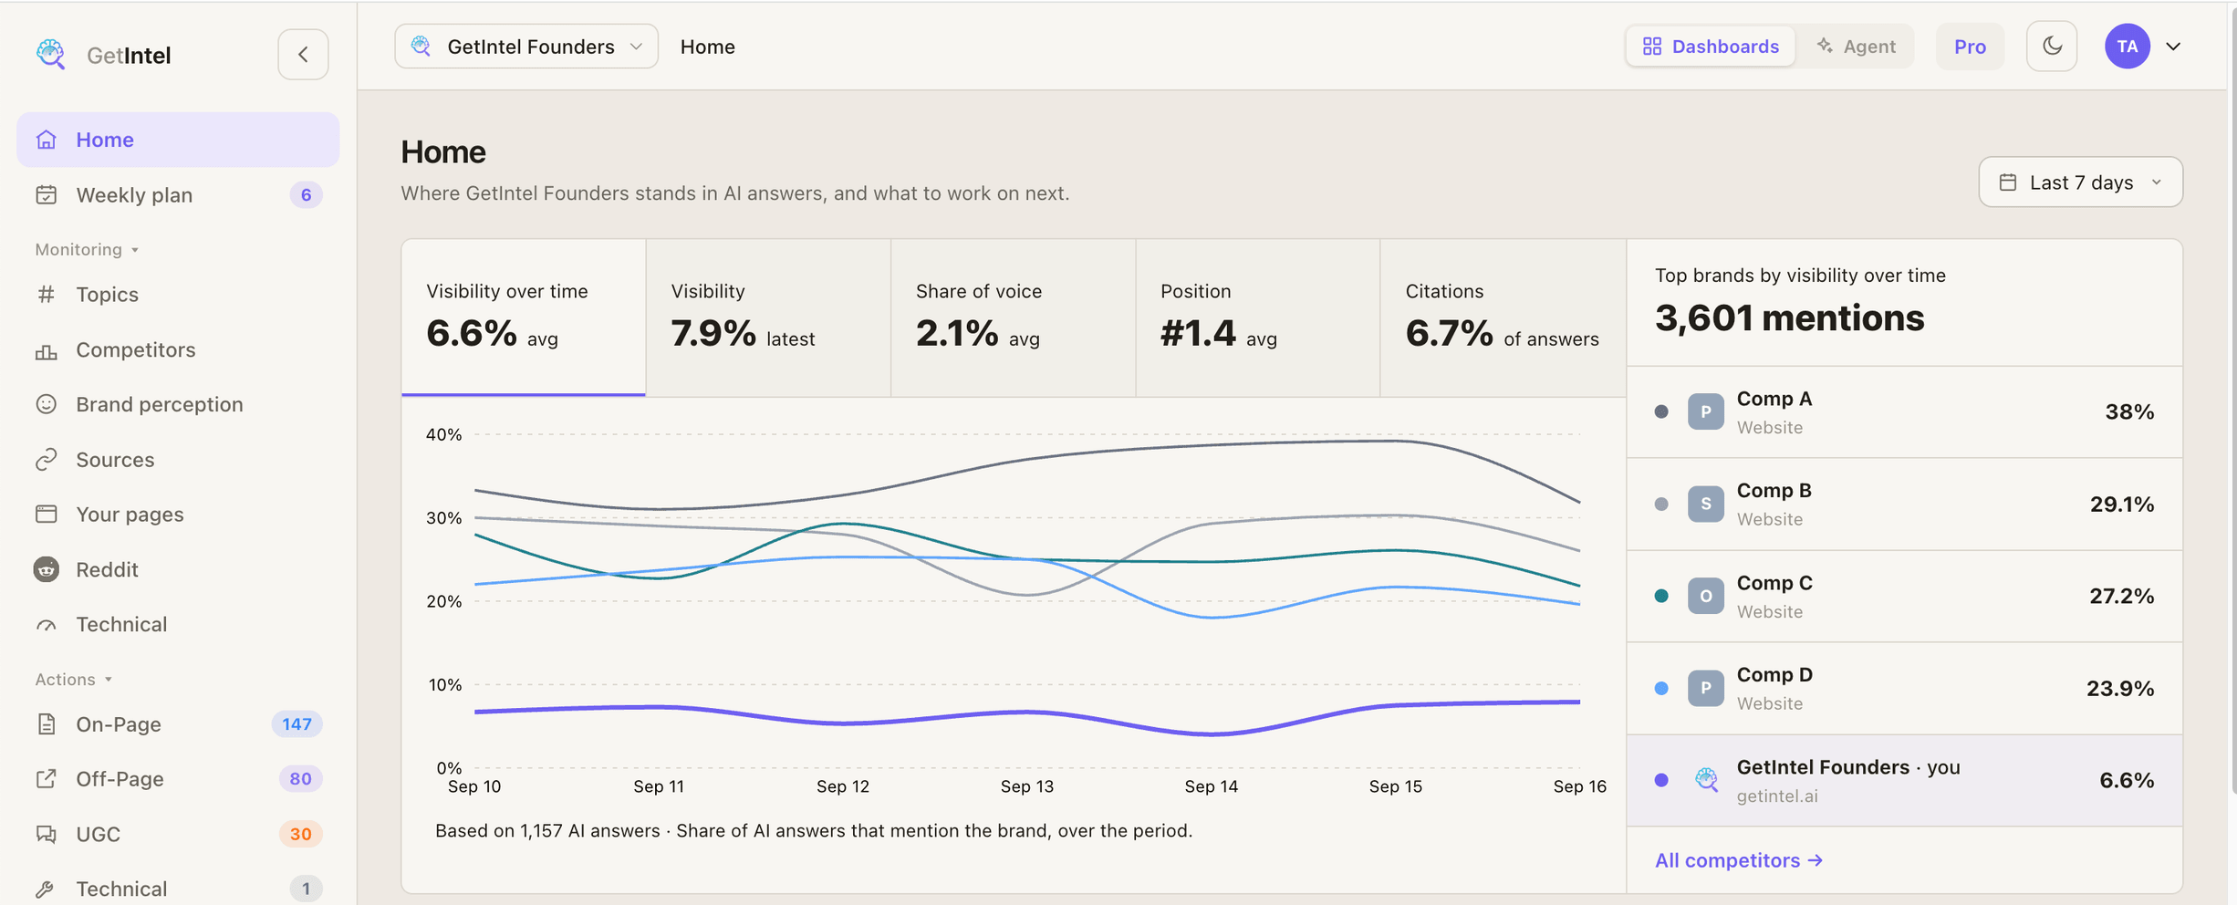Click the Home breadcrumb in top bar

point(707,47)
